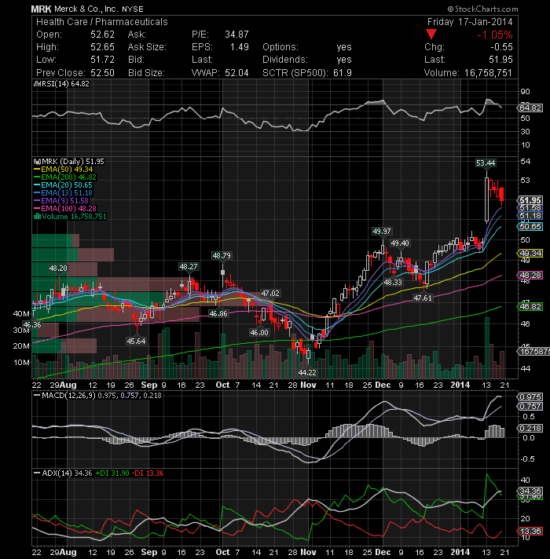The width and height of the screenshot is (550, 559).
Task: Click the RSI 64.82 tag on right axis
Action: point(530,108)
